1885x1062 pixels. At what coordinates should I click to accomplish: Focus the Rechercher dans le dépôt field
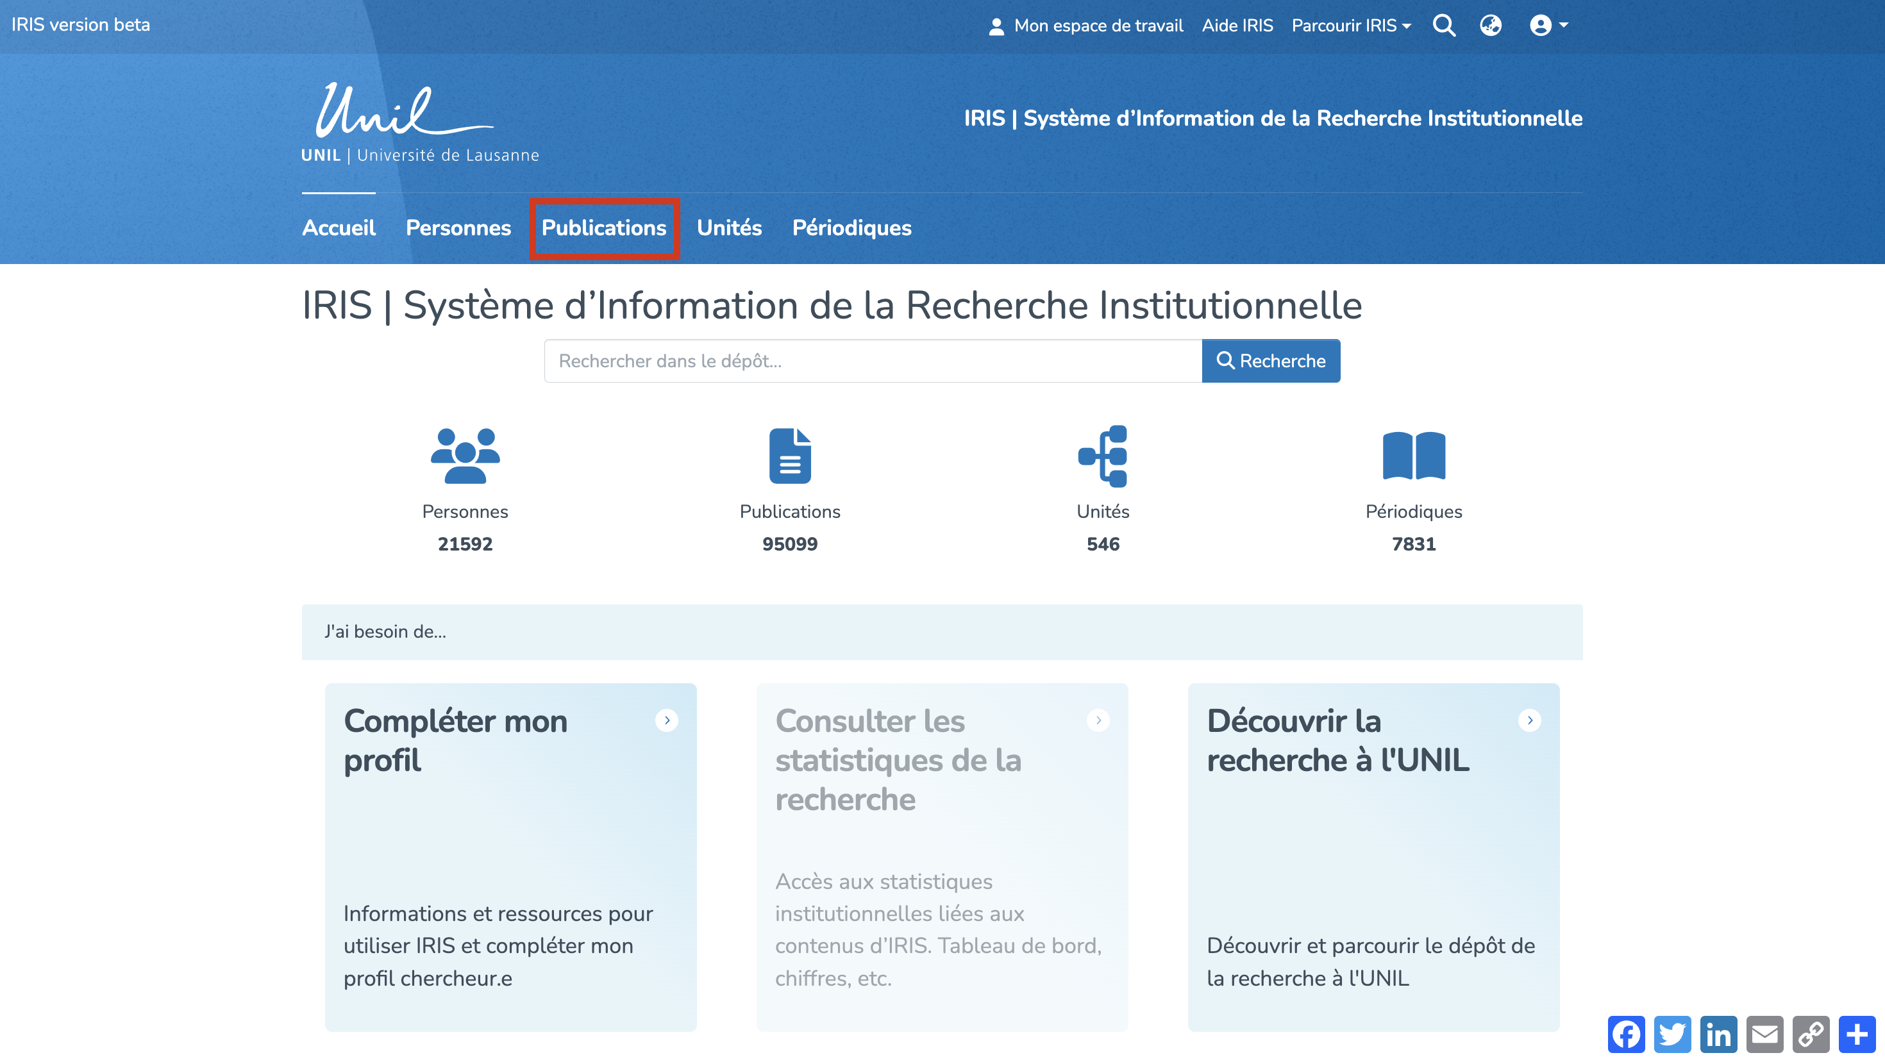(x=872, y=361)
